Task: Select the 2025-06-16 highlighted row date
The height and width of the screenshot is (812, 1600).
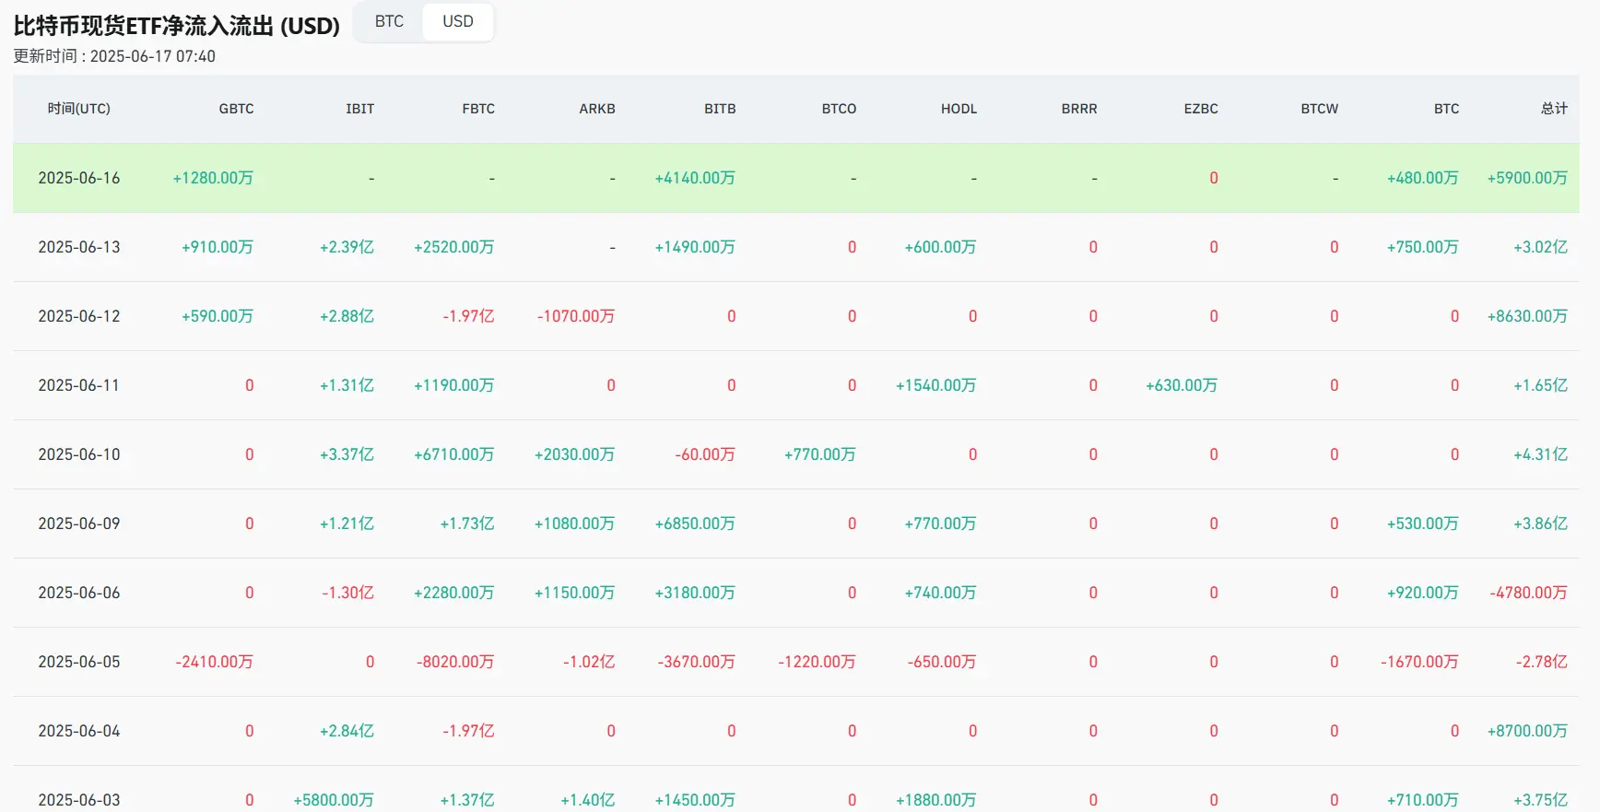Action: [79, 178]
